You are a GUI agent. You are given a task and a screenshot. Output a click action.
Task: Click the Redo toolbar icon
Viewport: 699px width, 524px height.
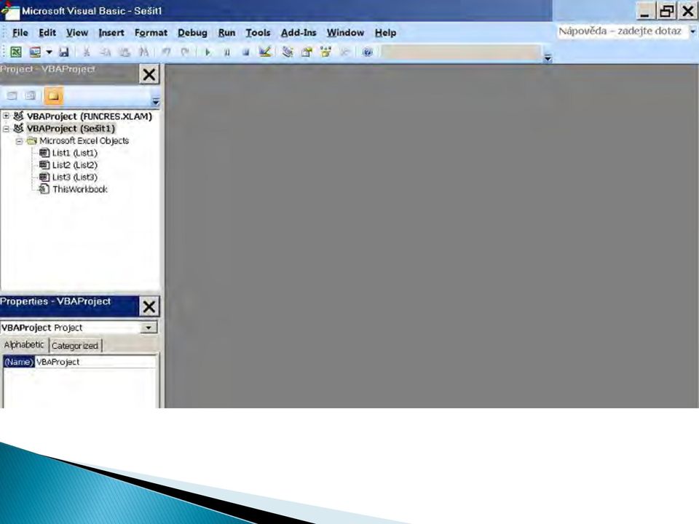coord(185,52)
